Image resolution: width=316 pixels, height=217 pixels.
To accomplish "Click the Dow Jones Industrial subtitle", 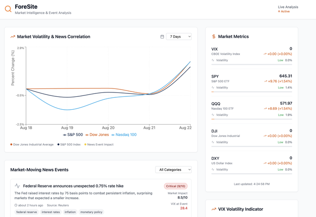I will (x=226, y=136).
